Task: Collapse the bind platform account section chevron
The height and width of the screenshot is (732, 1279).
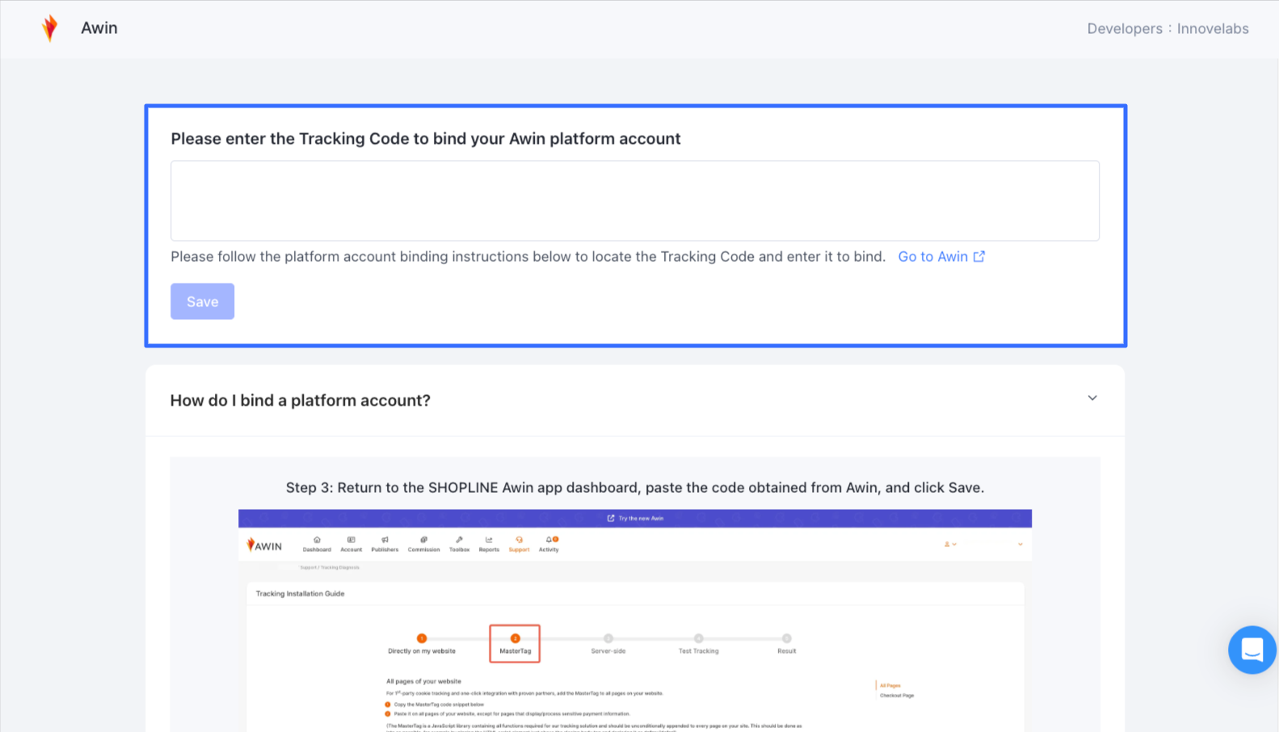Action: coord(1092,398)
